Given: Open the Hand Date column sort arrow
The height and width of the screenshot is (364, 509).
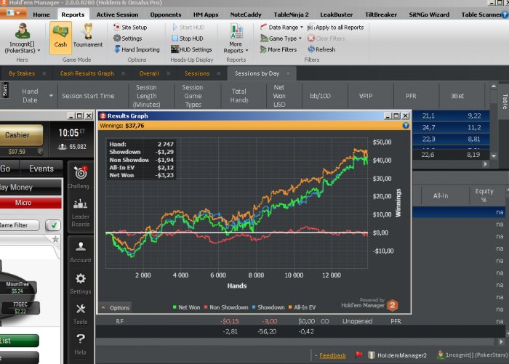Looking at the screenshot, I should 51,96.
